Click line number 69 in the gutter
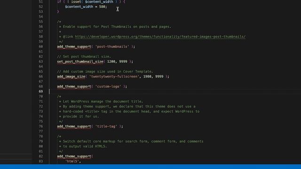This screenshot has height=169, width=301. tap(41, 92)
